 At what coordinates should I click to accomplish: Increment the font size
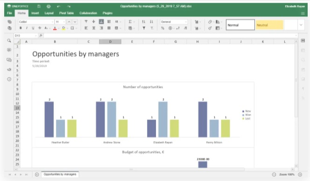[69, 22]
